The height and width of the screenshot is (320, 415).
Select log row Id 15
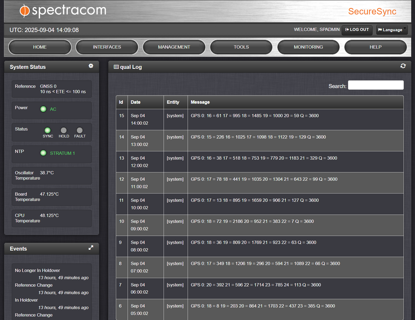tap(260, 119)
